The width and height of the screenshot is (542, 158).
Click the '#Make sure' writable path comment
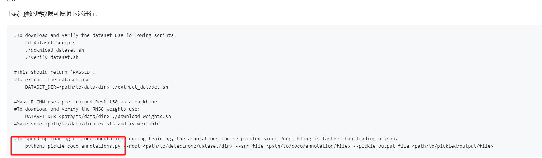point(88,124)
